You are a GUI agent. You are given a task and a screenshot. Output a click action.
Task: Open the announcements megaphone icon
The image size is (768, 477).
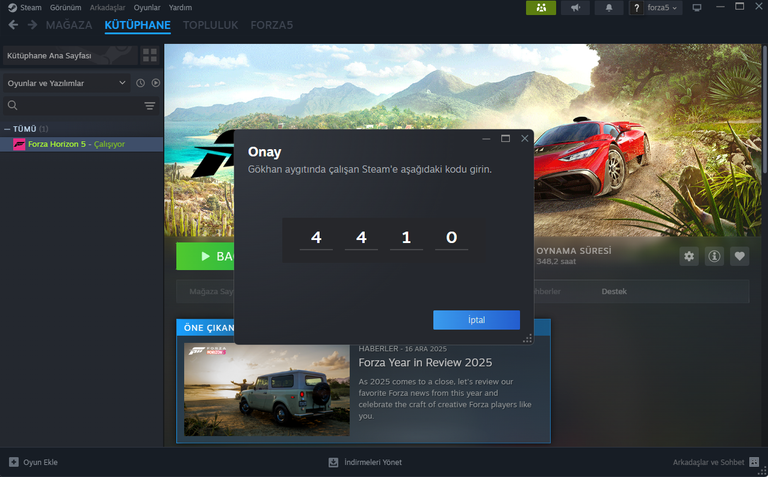coord(575,8)
